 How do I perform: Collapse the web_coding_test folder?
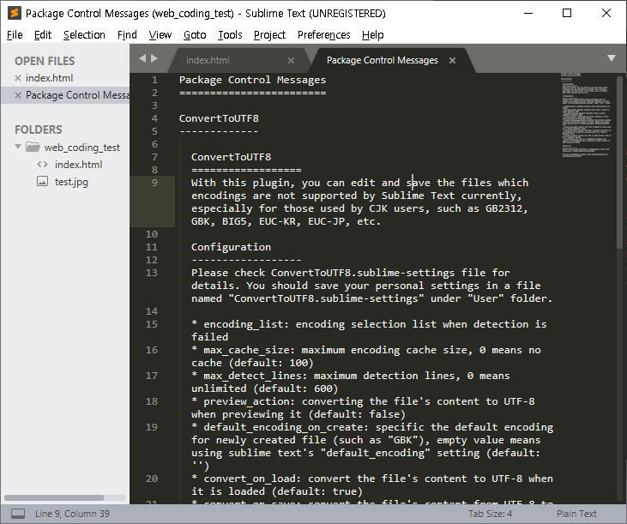[x=18, y=147]
